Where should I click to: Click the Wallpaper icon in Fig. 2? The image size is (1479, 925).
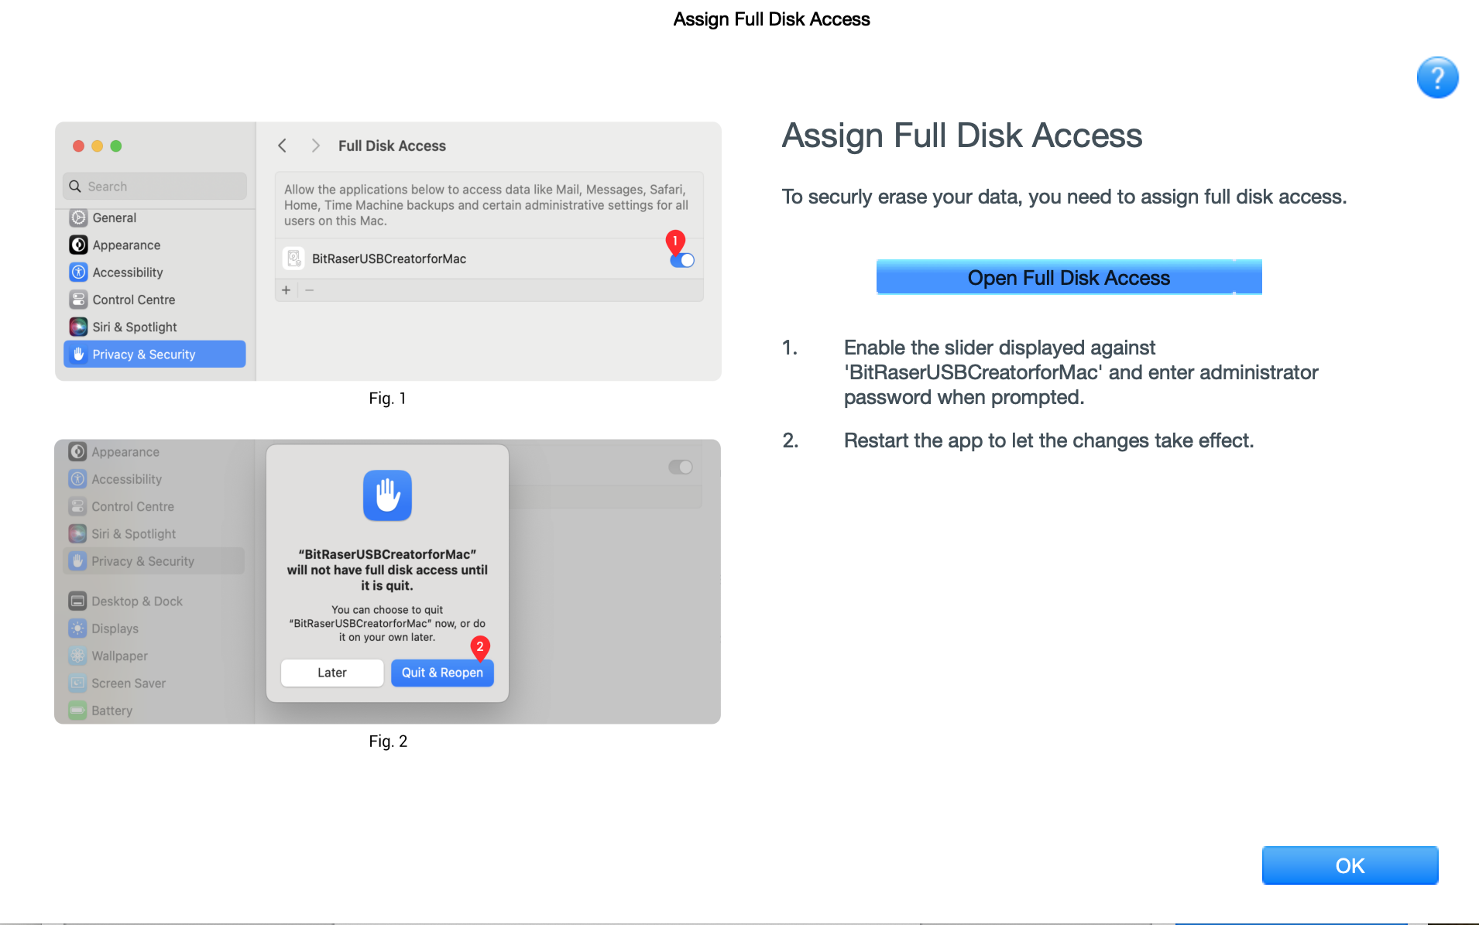(x=77, y=656)
